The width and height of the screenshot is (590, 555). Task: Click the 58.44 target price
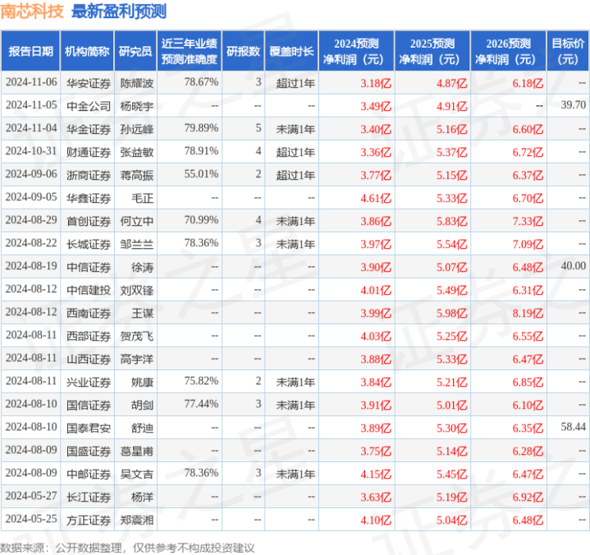point(574,427)
